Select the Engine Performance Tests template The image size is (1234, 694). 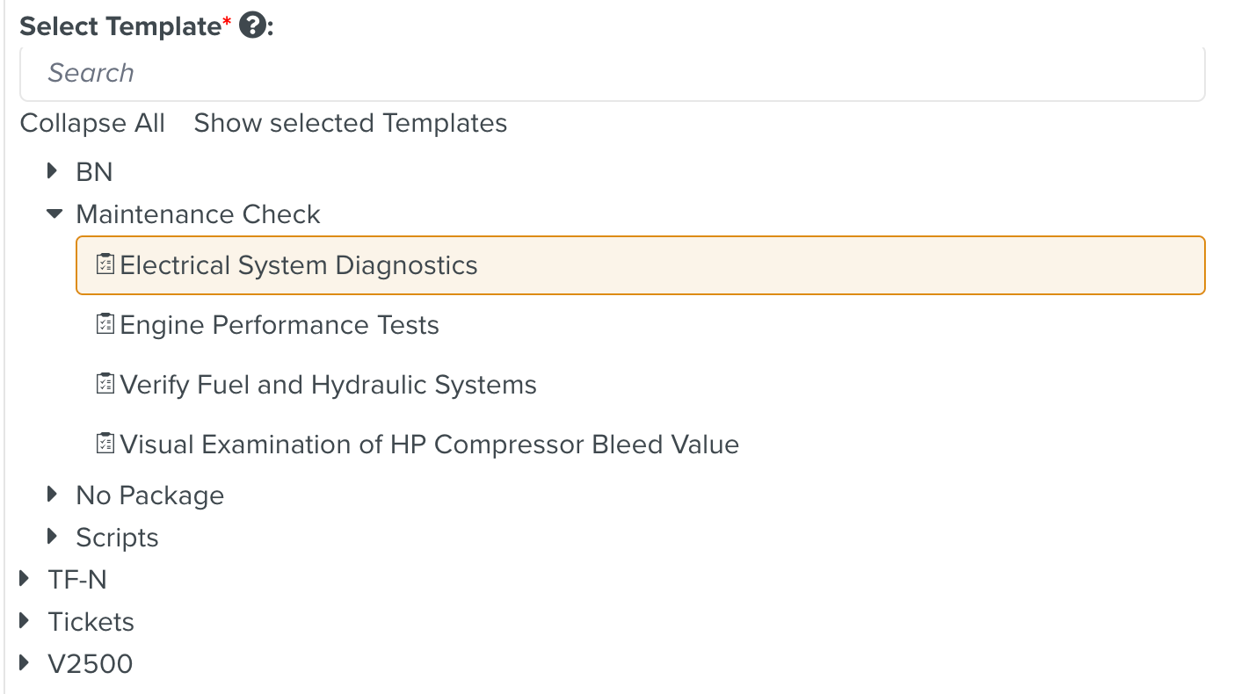click(279, 324)
